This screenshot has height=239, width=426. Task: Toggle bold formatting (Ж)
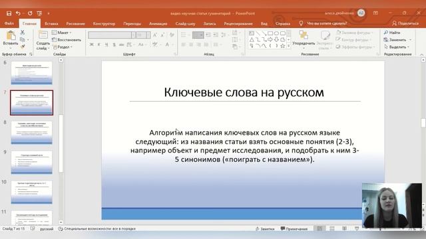(x=92, y=44)
